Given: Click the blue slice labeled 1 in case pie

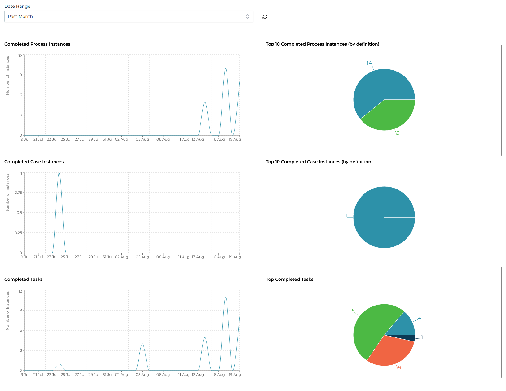Looking at the screenshot, I should pos(384,217).
